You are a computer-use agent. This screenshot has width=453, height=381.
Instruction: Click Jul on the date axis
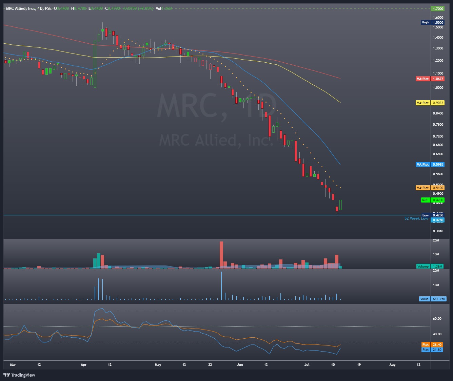tap(307, 365)
